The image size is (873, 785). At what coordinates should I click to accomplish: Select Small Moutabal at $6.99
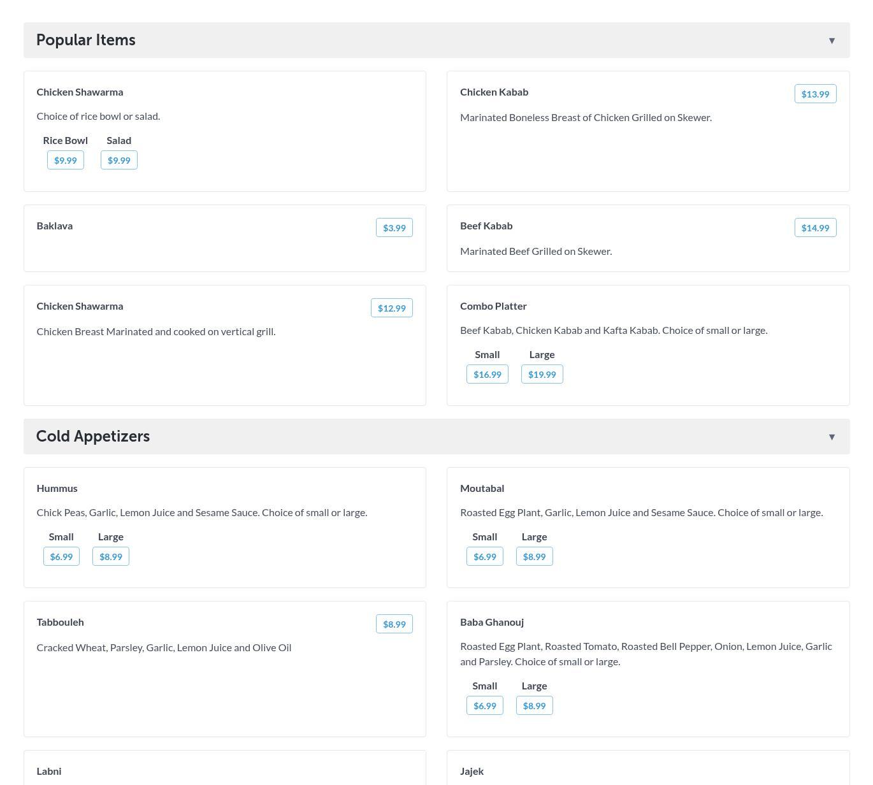[484, 557]
